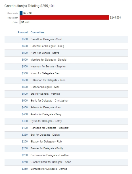The image size is (132, 174).
Task: Sort by the Committee column header
Action: [x=37, y=32]
